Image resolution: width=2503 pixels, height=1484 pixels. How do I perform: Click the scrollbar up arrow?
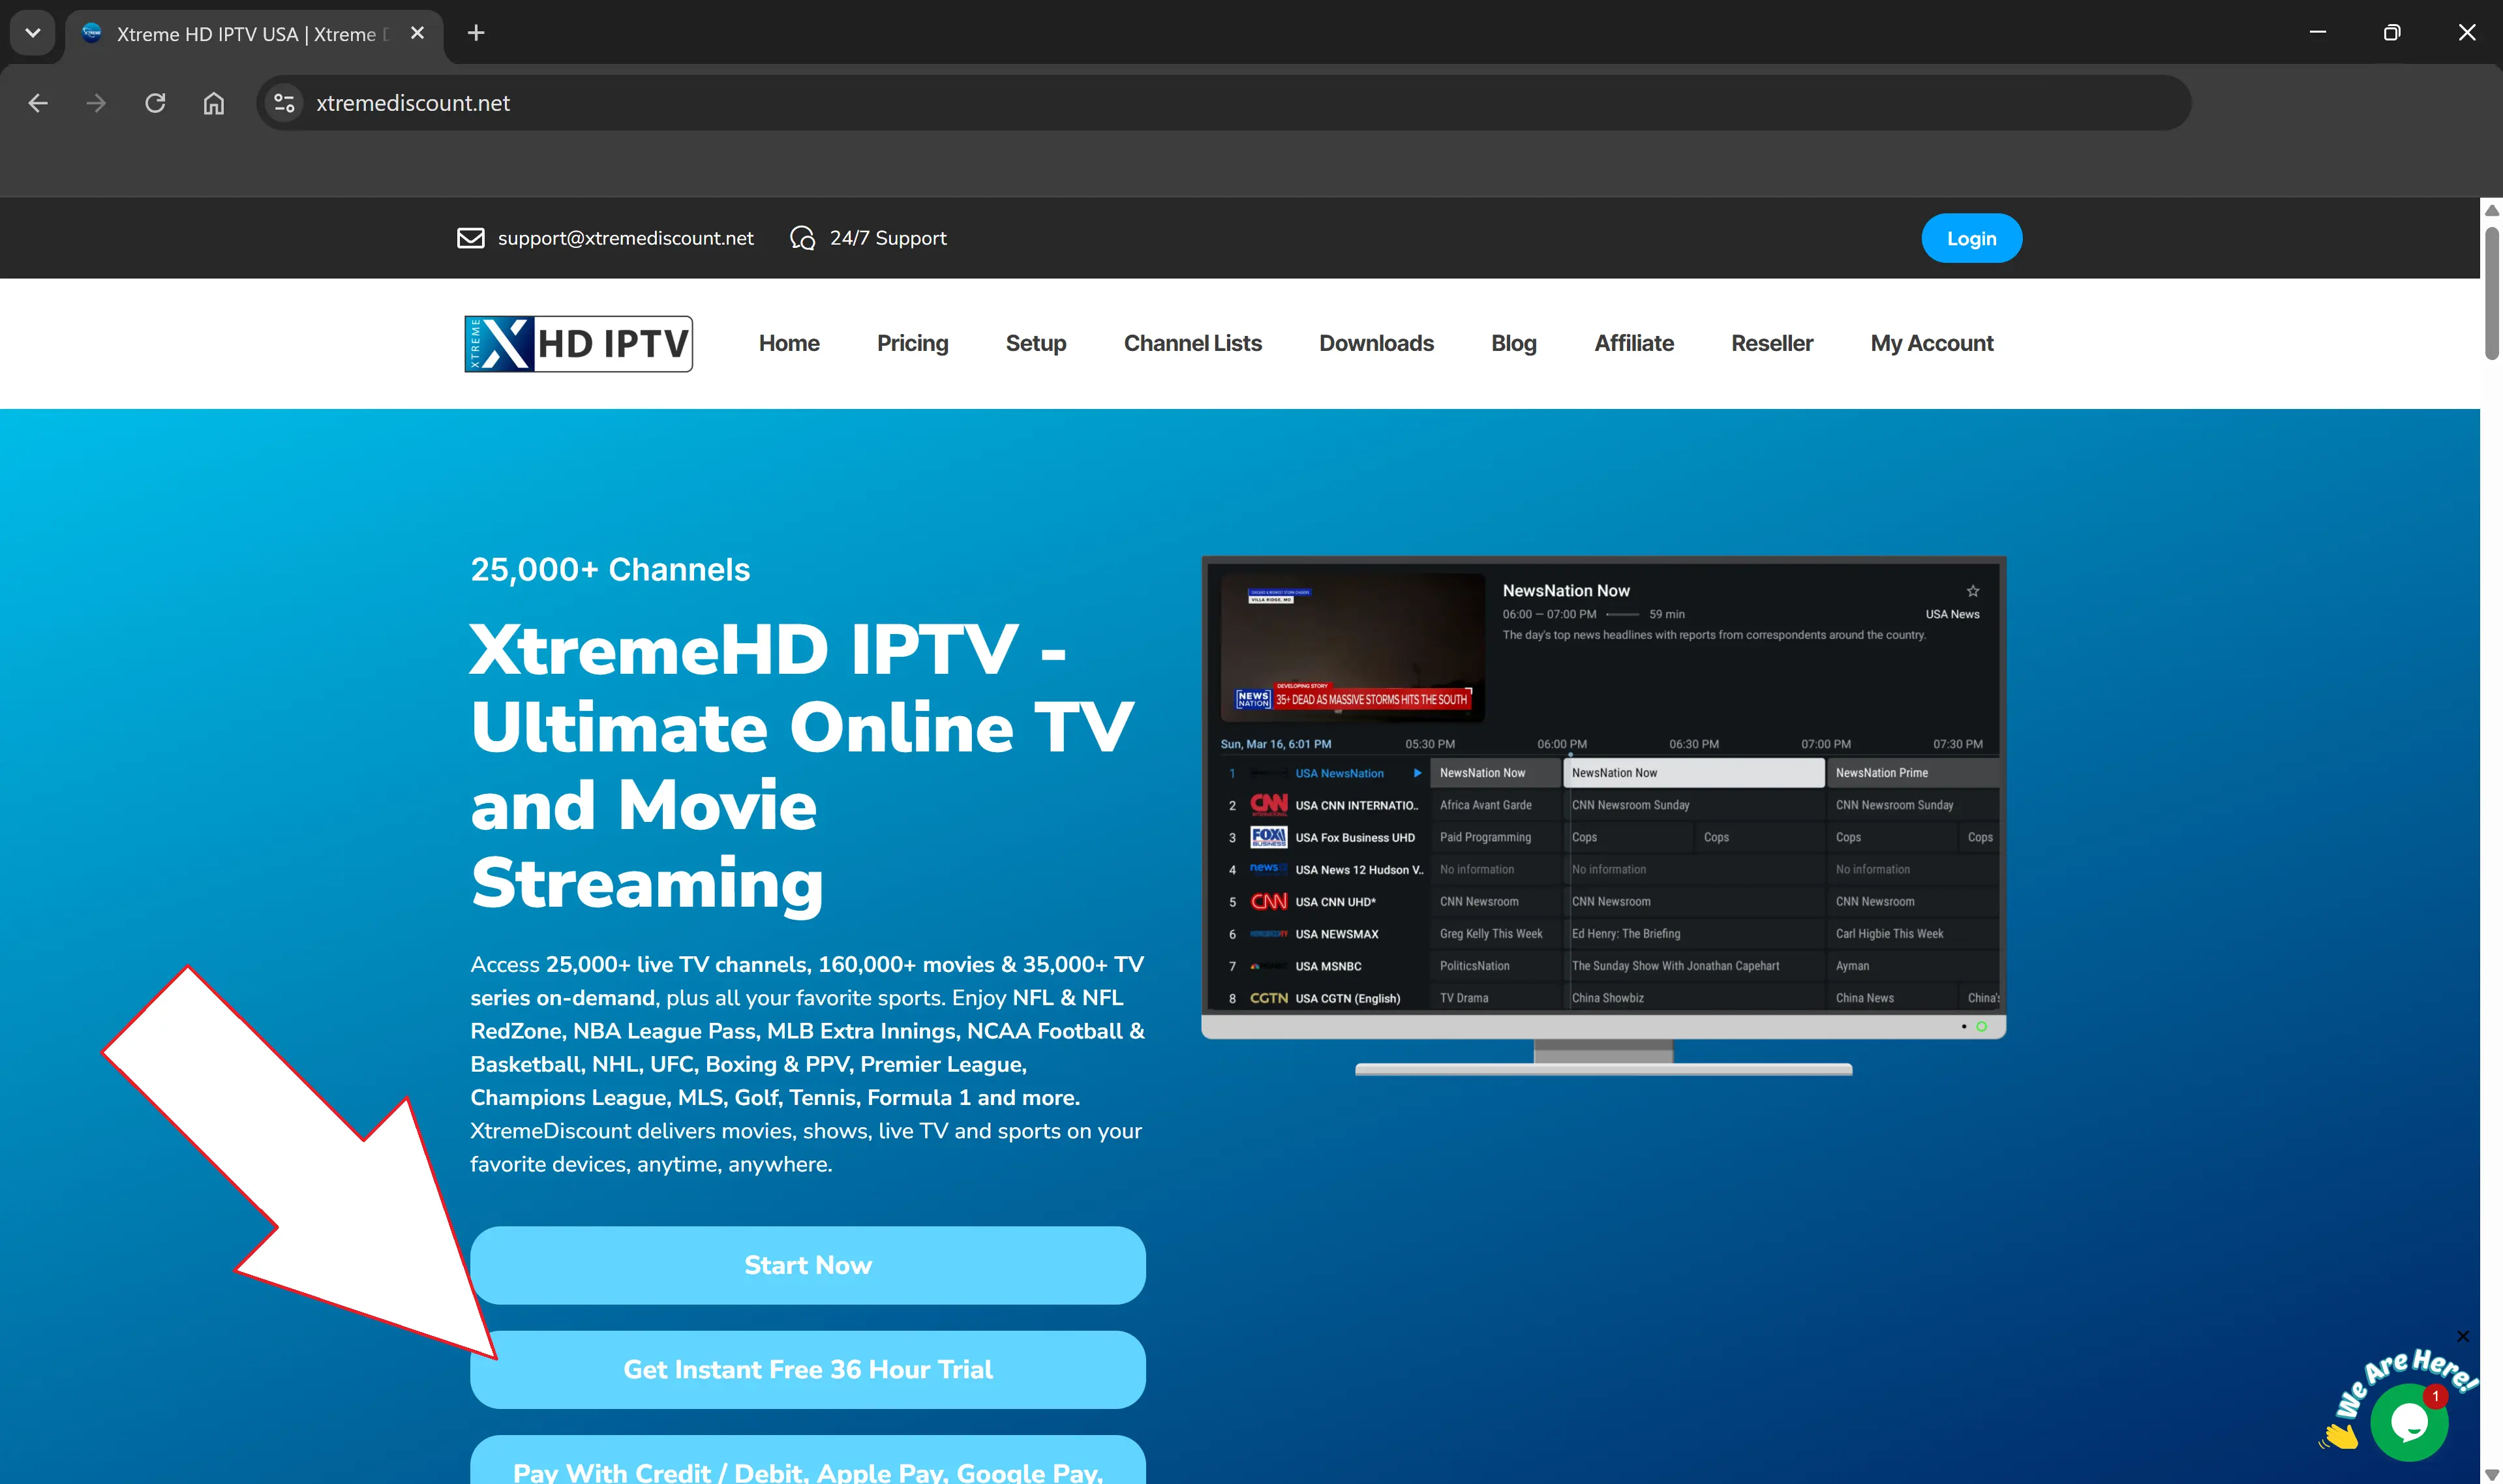coord(2491,210)
